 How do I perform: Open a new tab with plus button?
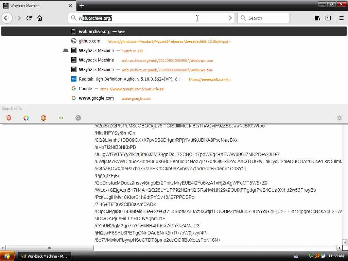point(82,5)
